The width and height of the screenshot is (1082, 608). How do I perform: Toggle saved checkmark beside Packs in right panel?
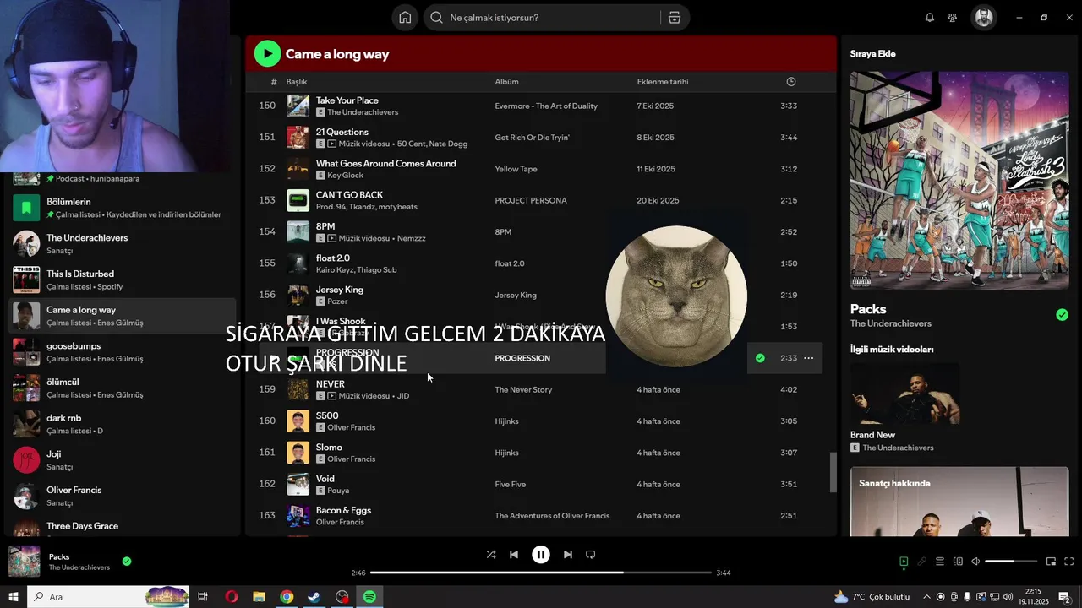(1062, 315)
